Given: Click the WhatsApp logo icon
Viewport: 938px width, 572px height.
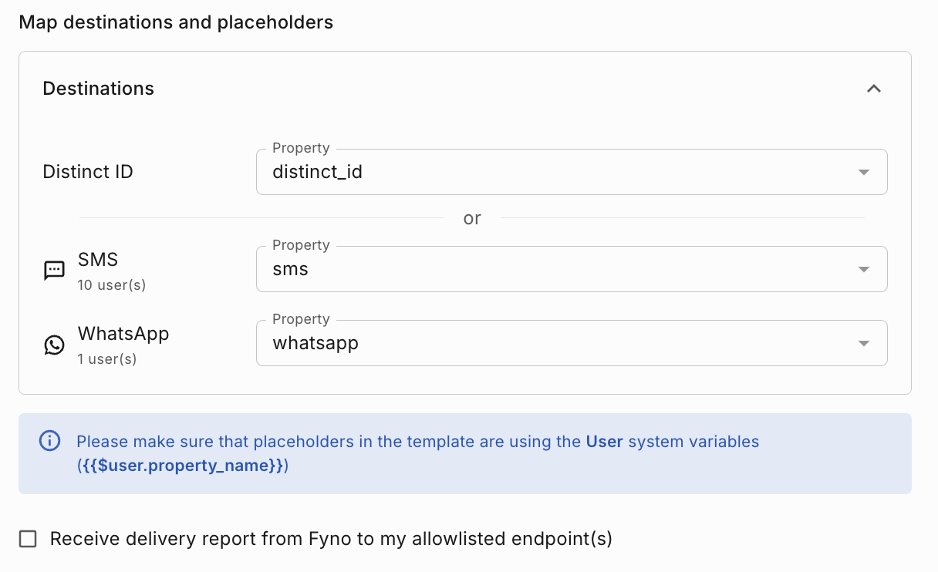Looking at the screenshot, I should (54, 345).
